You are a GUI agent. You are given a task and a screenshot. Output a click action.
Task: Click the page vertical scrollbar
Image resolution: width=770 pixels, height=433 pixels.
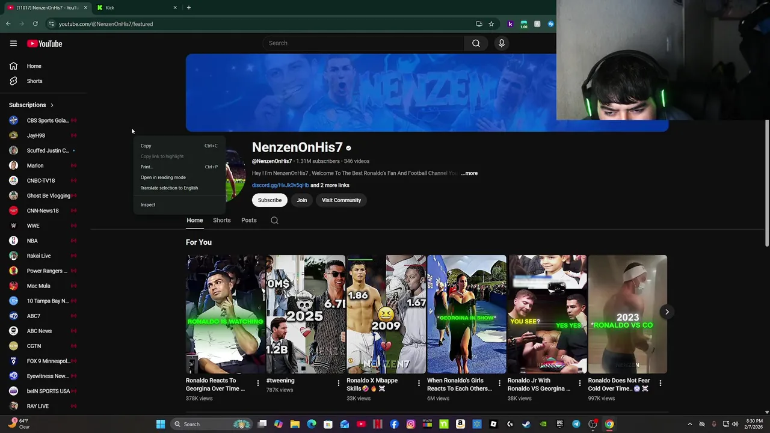click(766, 183)
